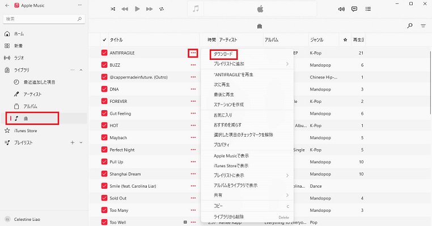The width and height of the screenshot is (432, 226).
Task: Open the more options ellipsis for Maybach
Action: pos(193,137)
